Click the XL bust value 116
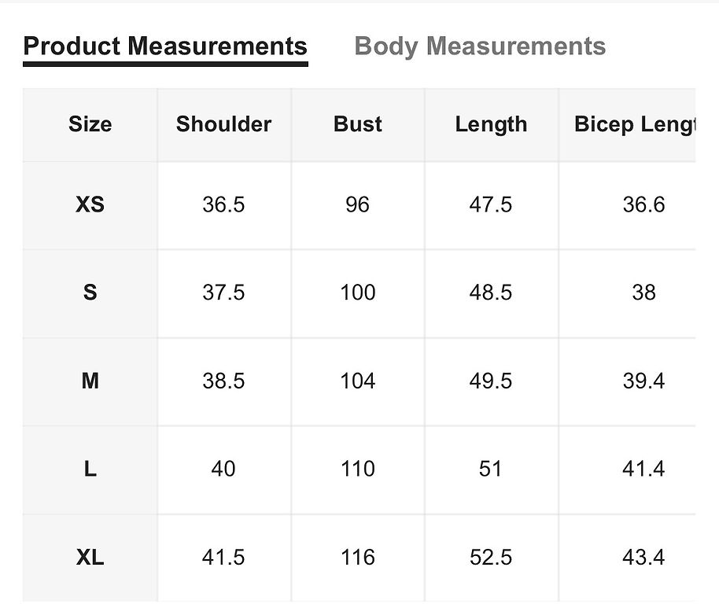This screenshot has height=604, width=719. [358, 558]
